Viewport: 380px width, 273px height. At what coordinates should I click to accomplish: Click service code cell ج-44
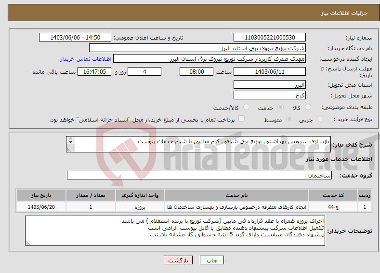(333, 207)
